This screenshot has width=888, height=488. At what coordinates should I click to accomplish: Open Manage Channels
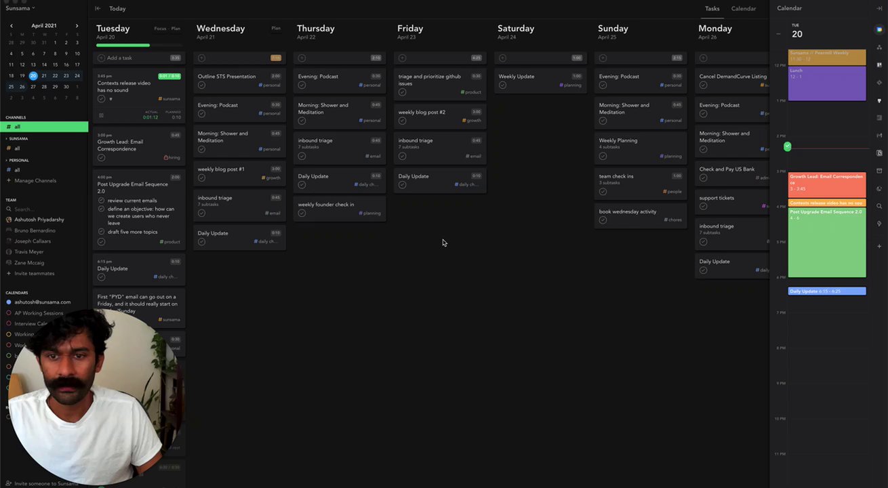pos(35,180)
